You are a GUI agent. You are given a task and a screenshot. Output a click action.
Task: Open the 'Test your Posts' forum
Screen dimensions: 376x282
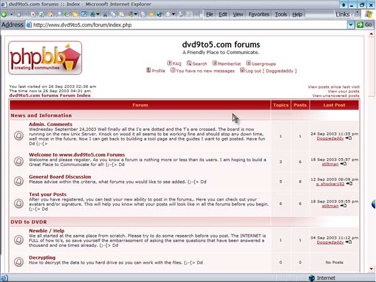(x=48, y=194)
